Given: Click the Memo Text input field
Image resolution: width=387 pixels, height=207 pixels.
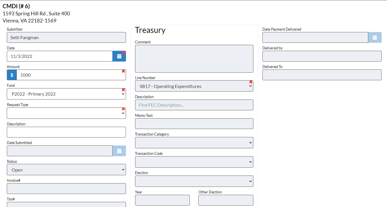Looking at the screenshot, I should click(194, 124).
